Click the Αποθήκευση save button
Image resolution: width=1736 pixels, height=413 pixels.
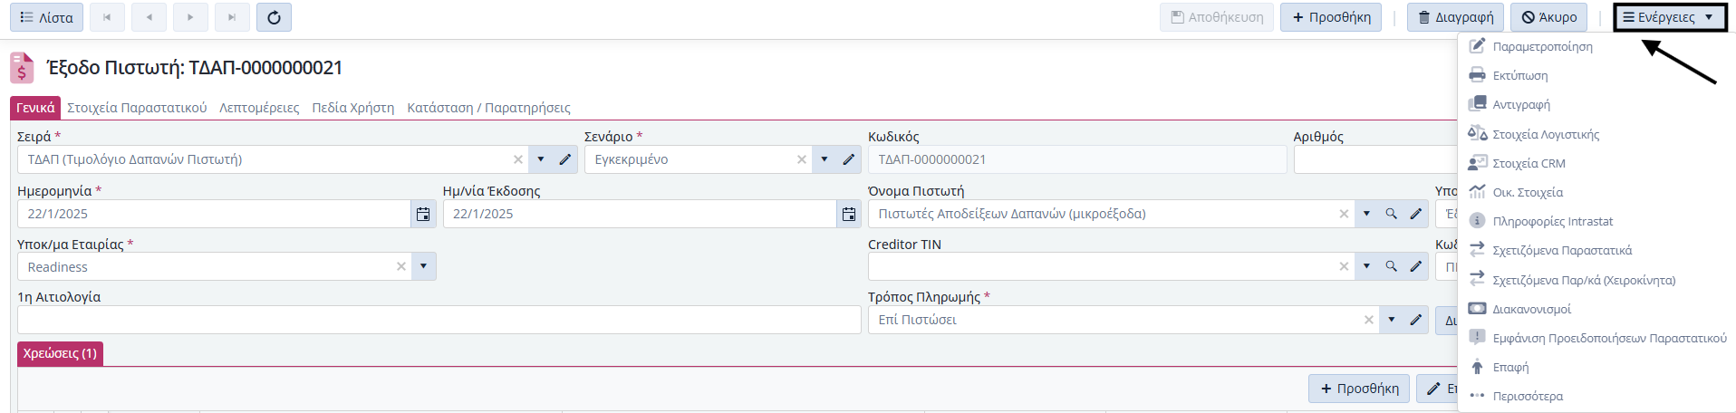(x=1217, y=17)
